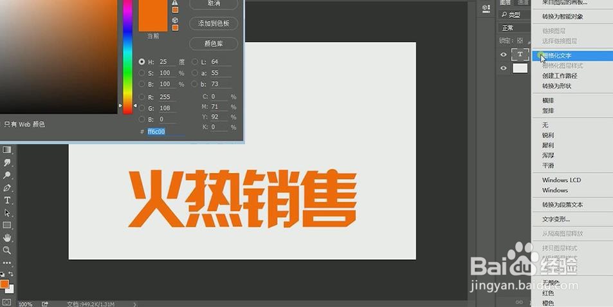
Task: Click the web-safe color cube icon
Action: coord(175,20)
